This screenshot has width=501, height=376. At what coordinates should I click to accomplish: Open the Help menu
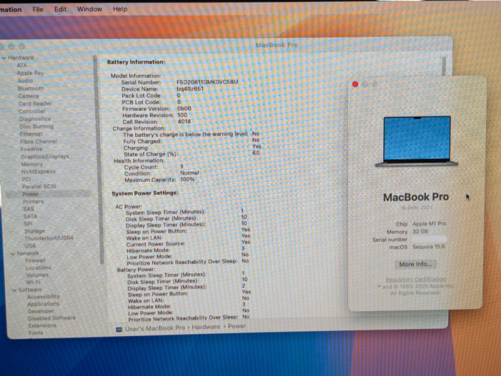(x=120, y=9)
